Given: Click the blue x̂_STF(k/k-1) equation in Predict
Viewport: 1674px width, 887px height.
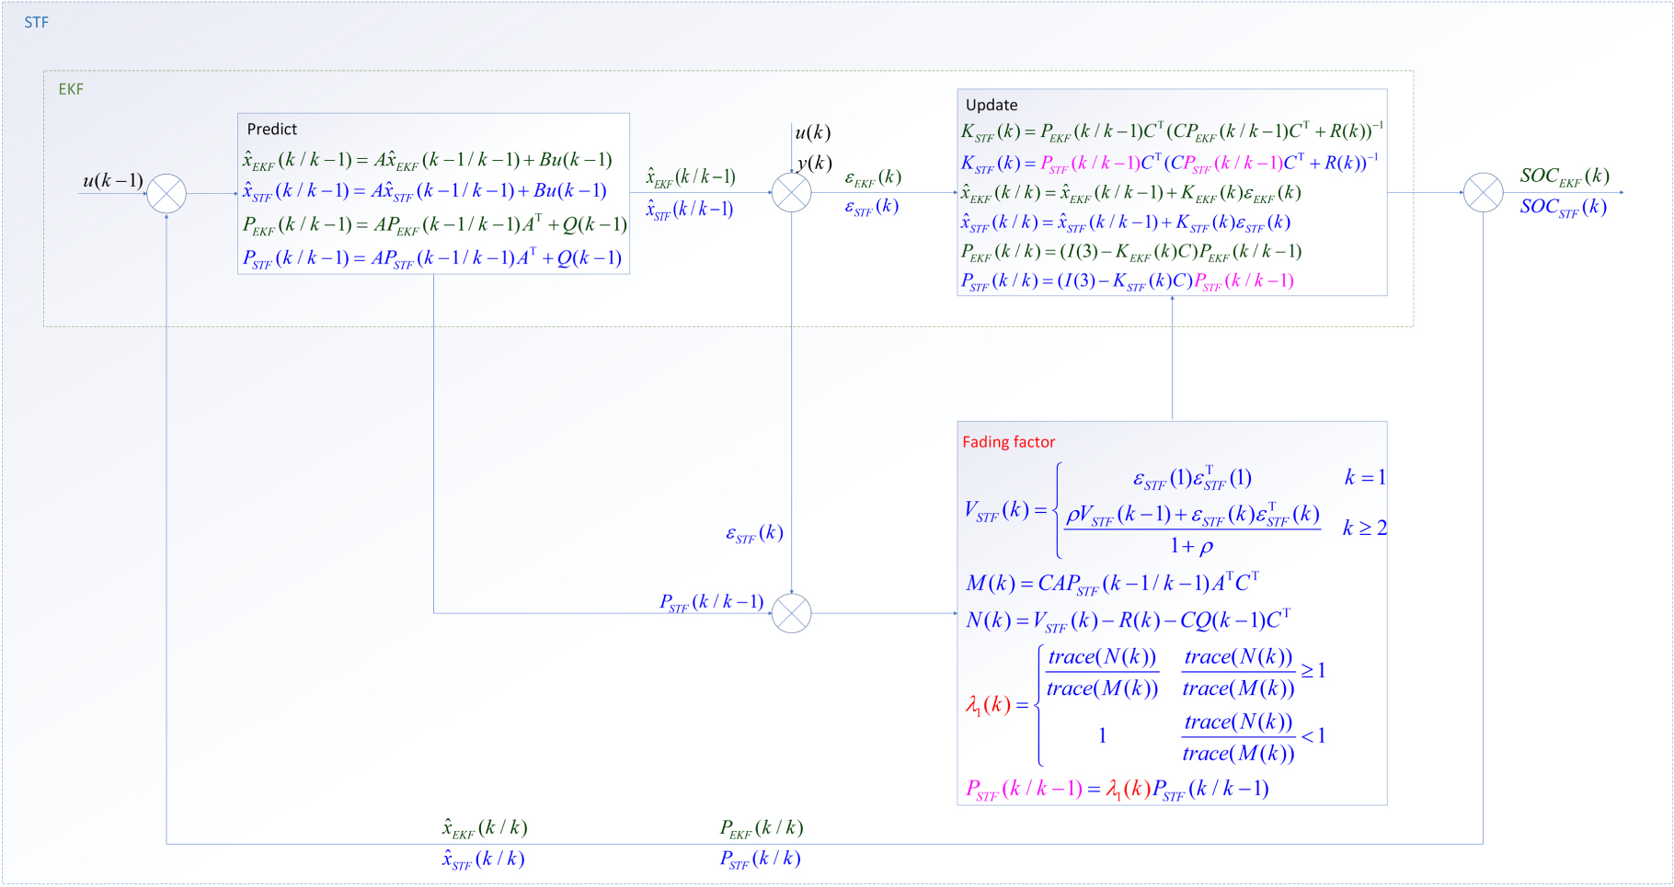Looking at the screenshot, I should point(425,191).
